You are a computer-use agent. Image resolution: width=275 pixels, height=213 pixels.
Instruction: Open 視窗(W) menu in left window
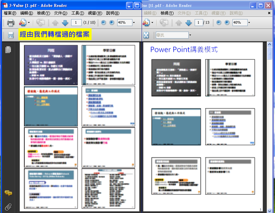pos(95,13)
